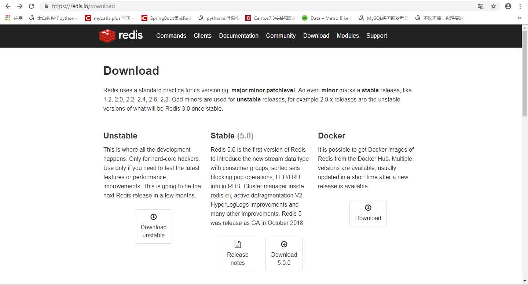This screenshot has height=285, width=528.
Task: Open the SpringBoot bookmark
Action: [x=166, y=18]
